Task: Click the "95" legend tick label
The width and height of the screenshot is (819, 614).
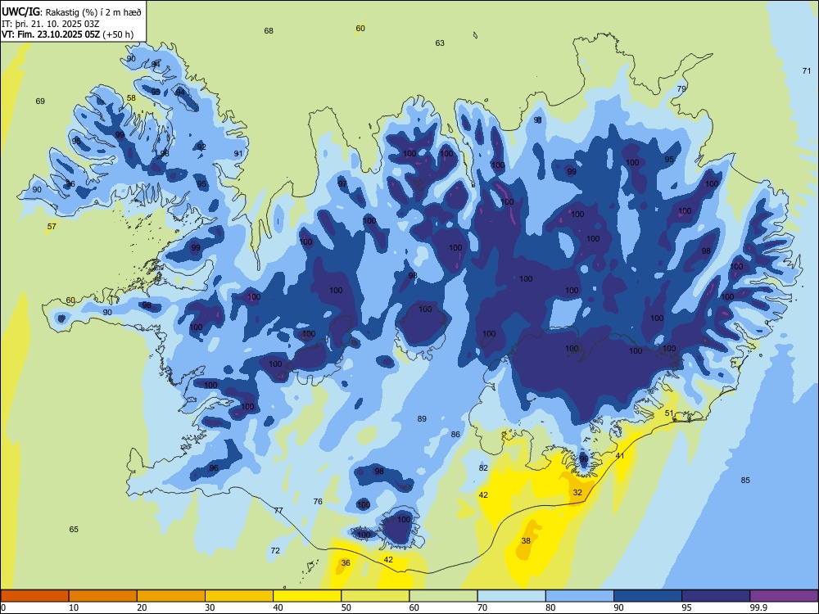Action: 686,607
